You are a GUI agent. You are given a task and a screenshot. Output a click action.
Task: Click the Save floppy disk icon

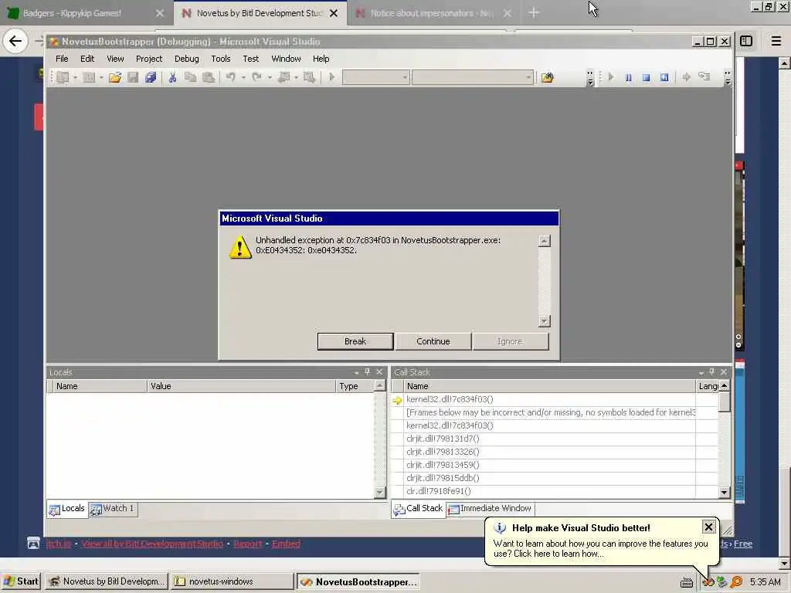[x=133, y=77]
